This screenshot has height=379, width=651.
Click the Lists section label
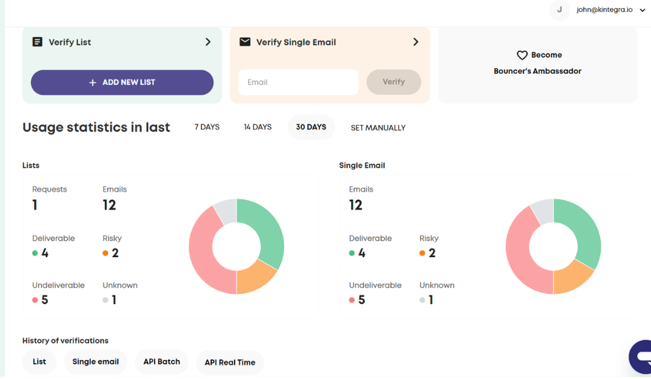pyautogui.click(x=31, y=166)
